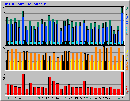Screen dimensions: 130x101
Task: Click the 'Daily usage for March 2008' title
Action: point(28,4)
